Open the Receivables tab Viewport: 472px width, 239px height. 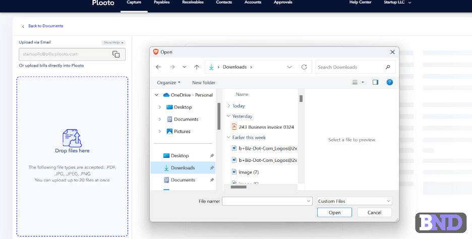(193, 3)
